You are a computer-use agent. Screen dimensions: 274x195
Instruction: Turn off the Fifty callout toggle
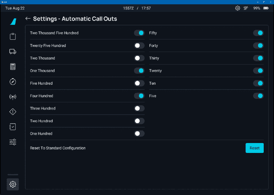[x=258, y=33]
